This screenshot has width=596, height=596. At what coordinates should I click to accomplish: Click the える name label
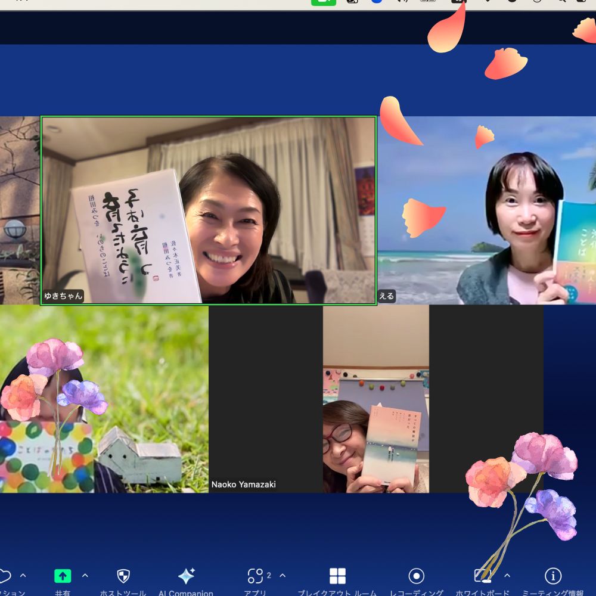pos(387,296)
